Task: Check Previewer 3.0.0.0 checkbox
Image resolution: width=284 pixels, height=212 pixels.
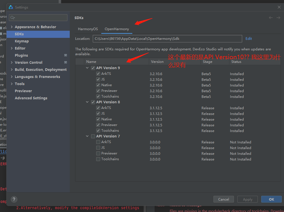Action: [98, 153]
